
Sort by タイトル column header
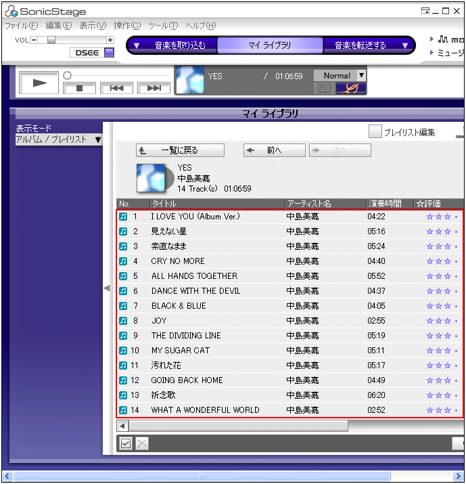tap(218, 204)
